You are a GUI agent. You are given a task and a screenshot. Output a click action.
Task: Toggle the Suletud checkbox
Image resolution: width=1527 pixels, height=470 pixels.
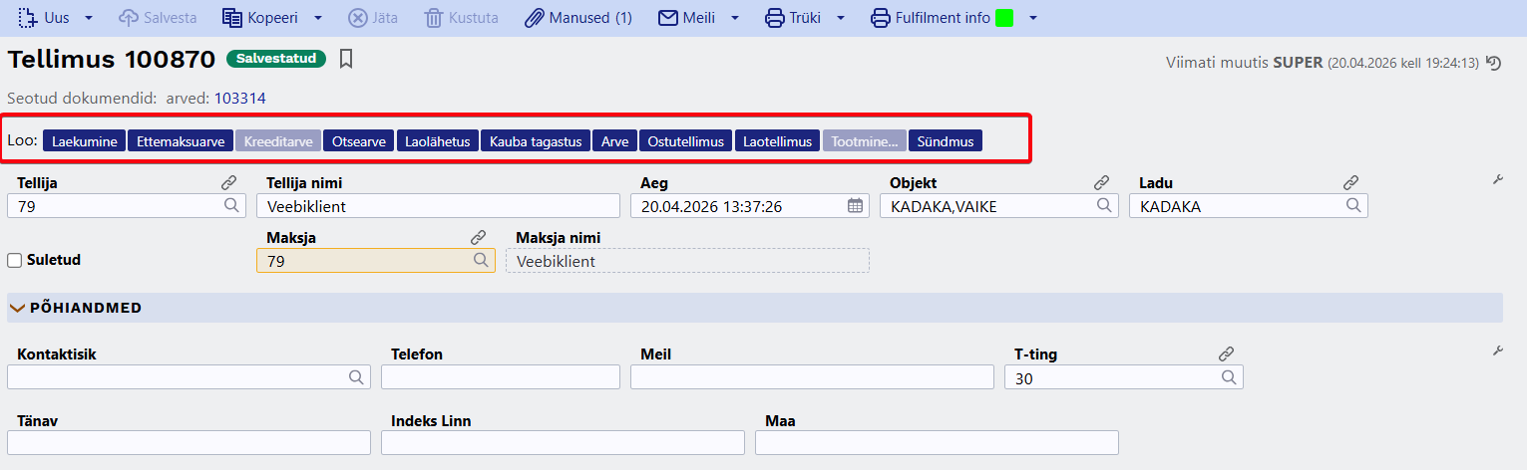15,260
